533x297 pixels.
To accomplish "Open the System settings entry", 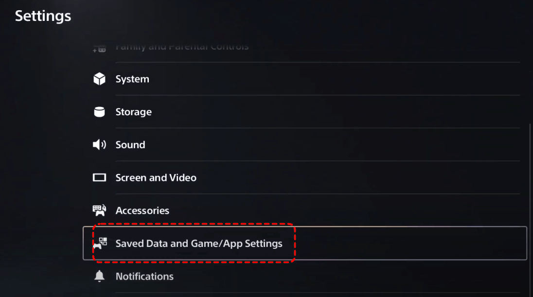I will (x=132, y=79).
